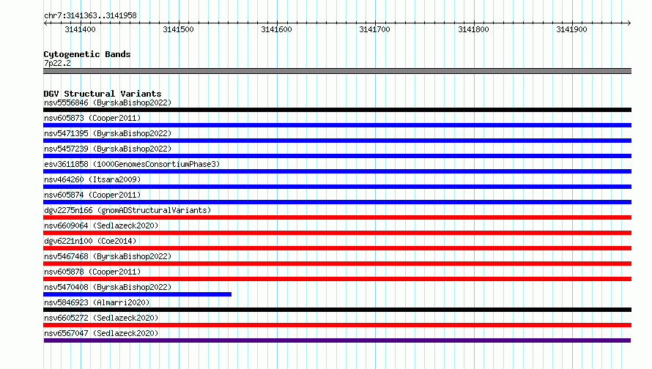Click ruler position 3141400
This screenshot has width=652, height=369.
pos(81,29)
